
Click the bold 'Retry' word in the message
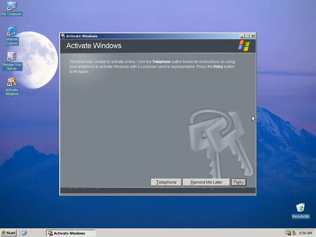[218, 67]
